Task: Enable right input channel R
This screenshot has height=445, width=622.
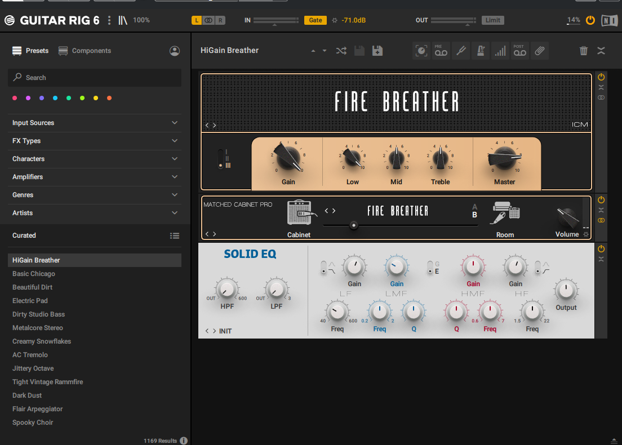Action: (220, 20)
